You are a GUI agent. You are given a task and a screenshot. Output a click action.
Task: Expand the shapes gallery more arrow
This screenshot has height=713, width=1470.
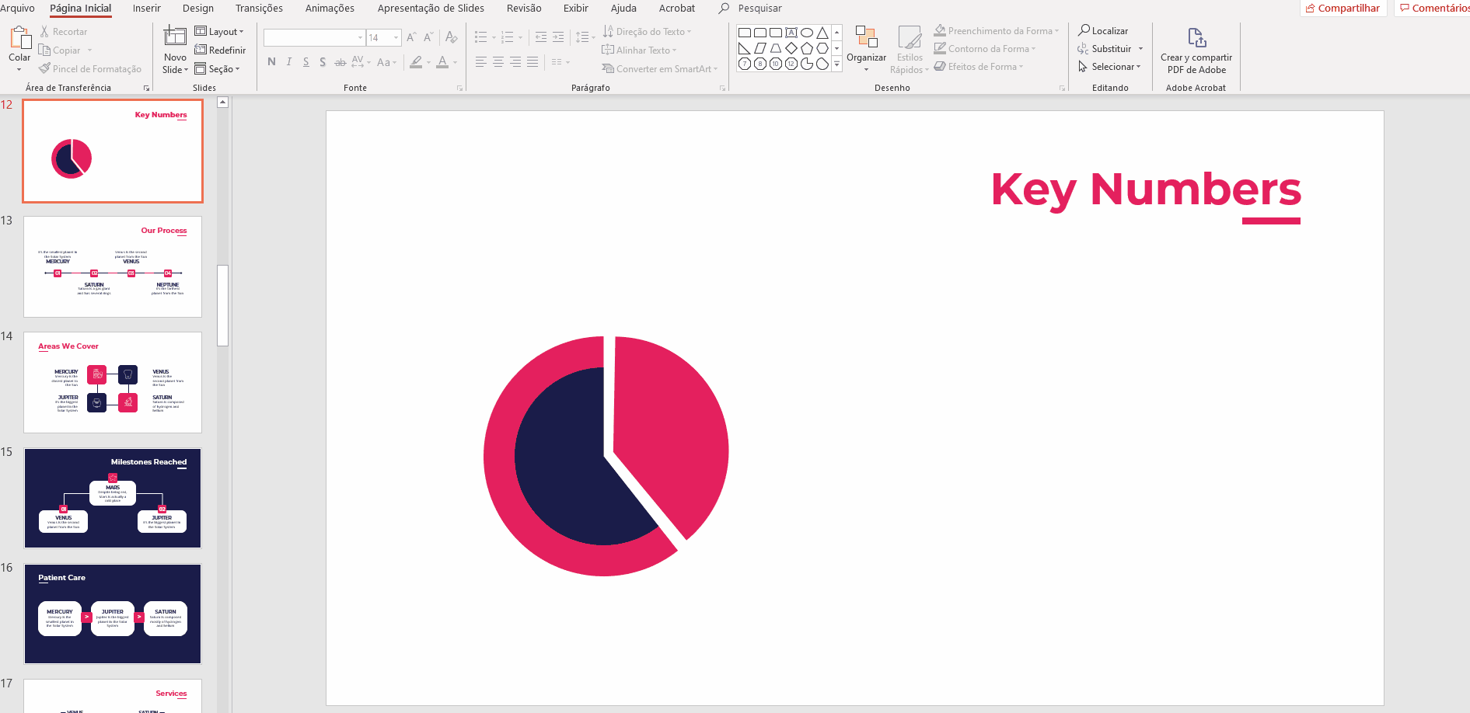click(x=836, y=64)
